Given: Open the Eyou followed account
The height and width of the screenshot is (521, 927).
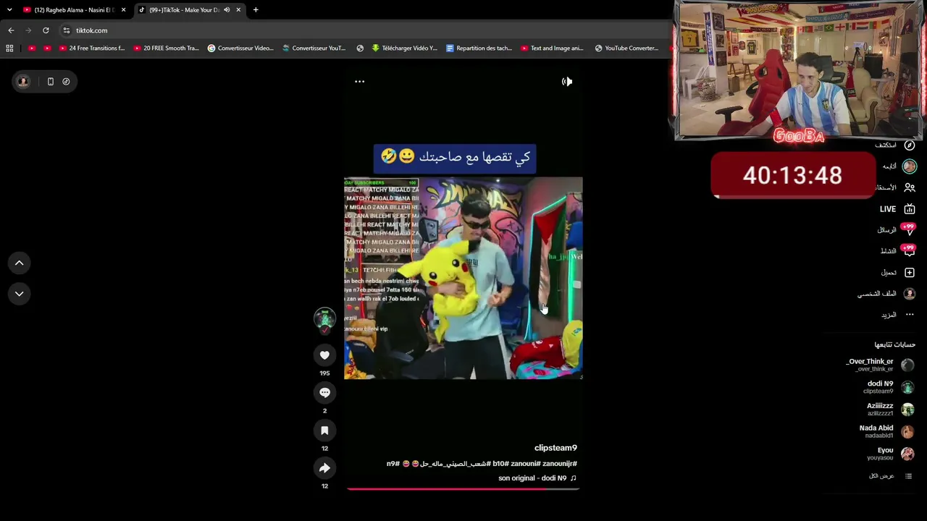Looking at the screenshot, I should click(891, 454).
